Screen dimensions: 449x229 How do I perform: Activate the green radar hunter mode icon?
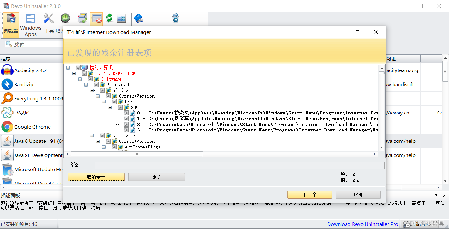point(65,19)
